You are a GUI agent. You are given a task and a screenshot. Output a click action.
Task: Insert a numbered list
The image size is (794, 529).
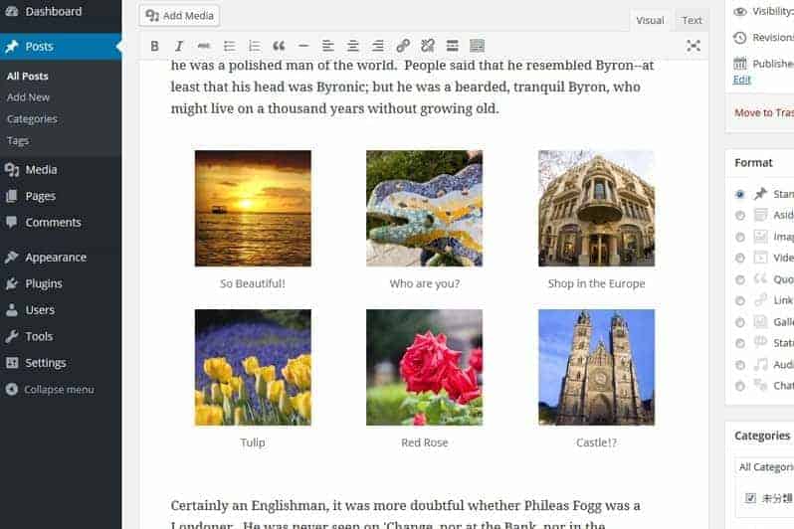(254, 46)
